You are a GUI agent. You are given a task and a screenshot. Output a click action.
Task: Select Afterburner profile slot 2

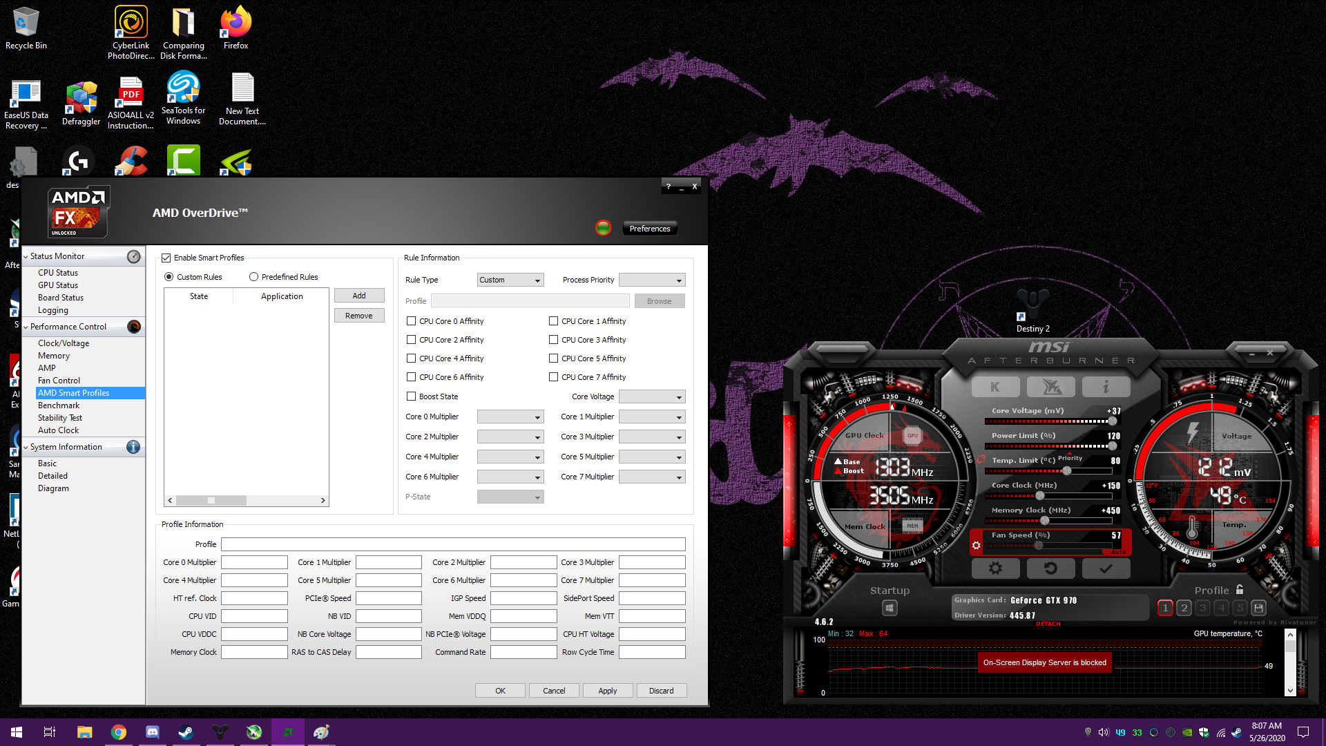[1184, 608]
